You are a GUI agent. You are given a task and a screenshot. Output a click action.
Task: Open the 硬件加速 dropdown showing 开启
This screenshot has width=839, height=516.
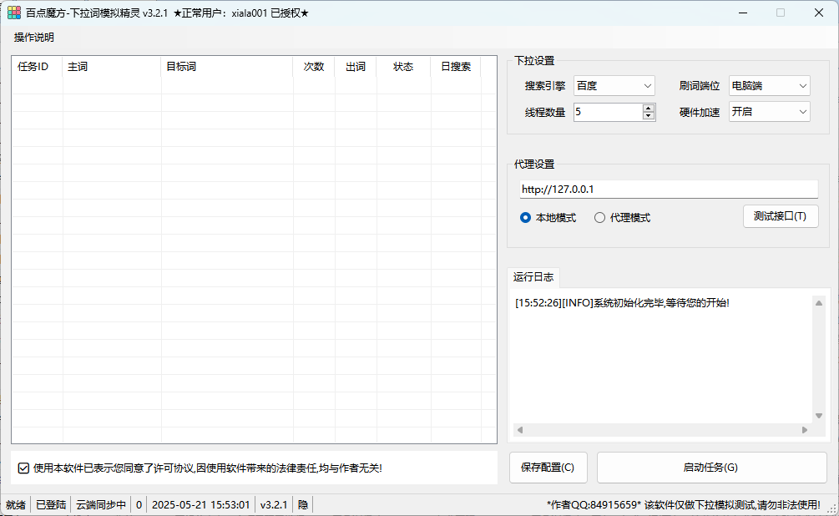(803, 111)
